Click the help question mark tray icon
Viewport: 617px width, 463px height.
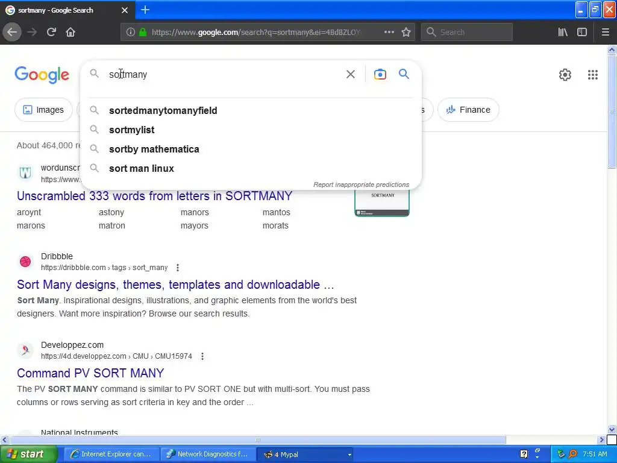524,454
